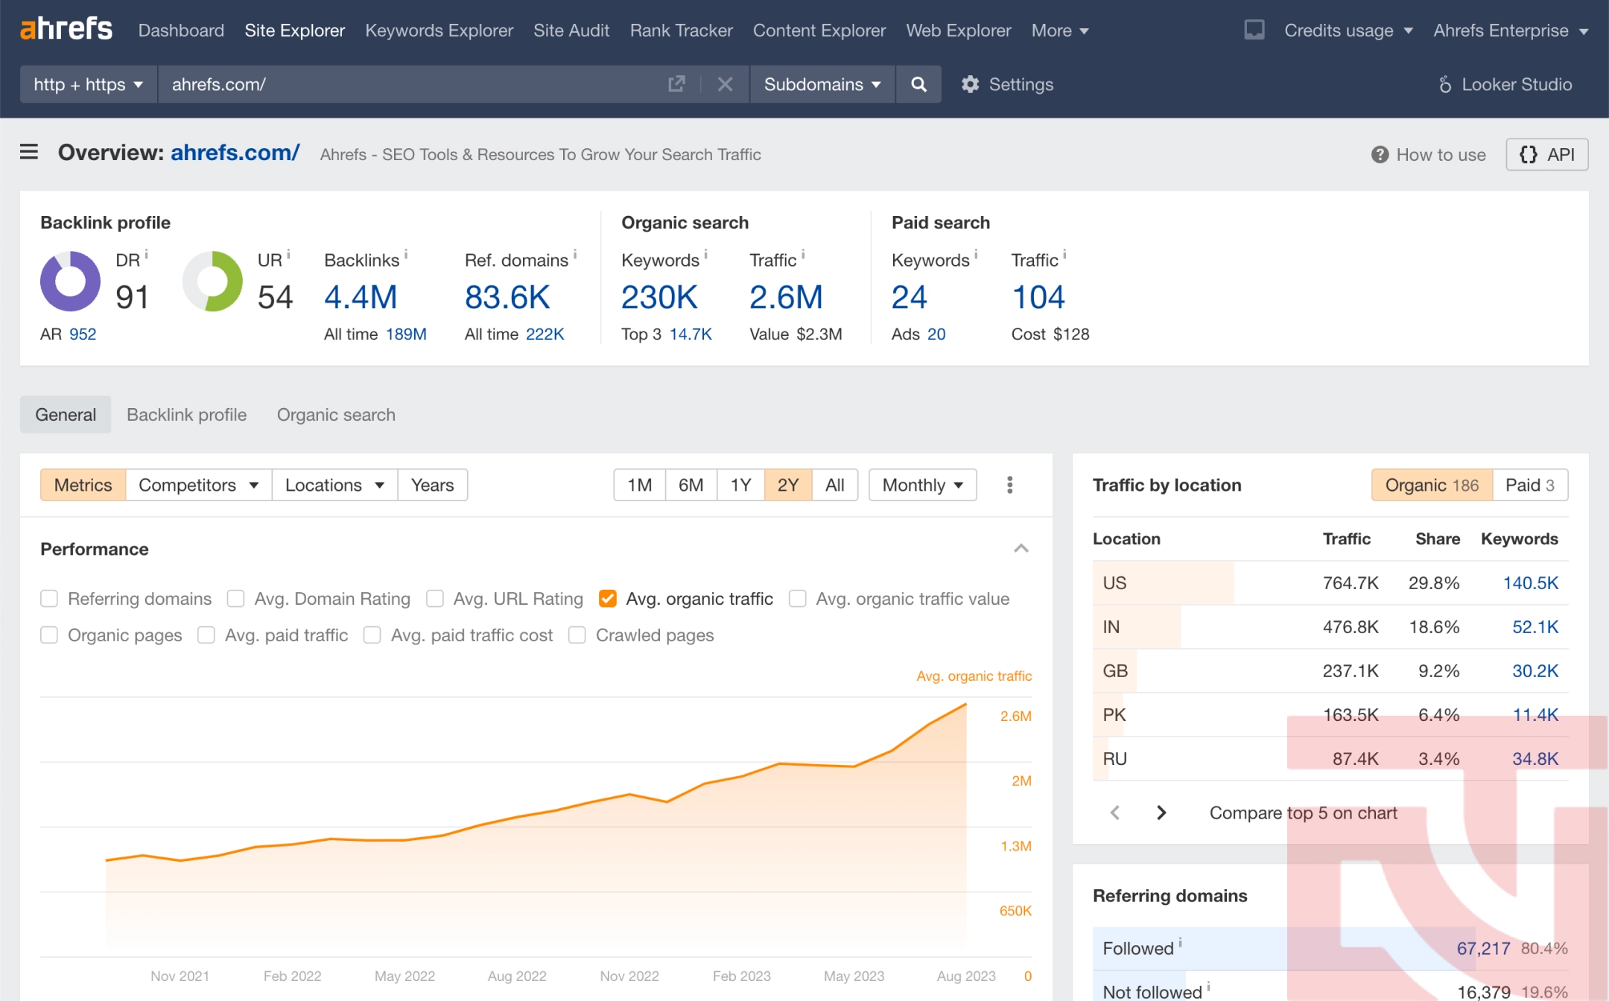Select the All time range
1609x1001 pixels.
click(834, 485)
